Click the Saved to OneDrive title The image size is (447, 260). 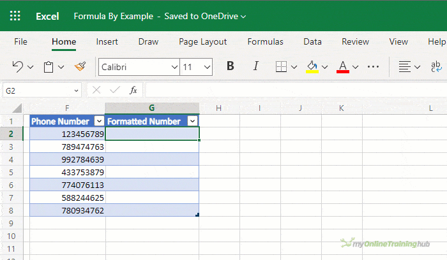tap(201, 16)
